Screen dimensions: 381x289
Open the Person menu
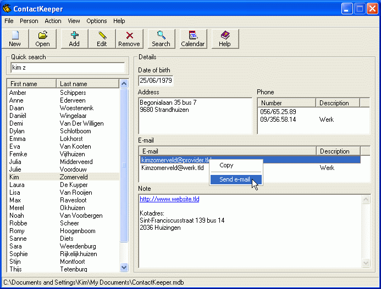29,21
